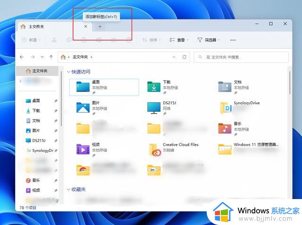Click the 78 个项目 status text
This screenshot has height=225, width=302.
click(28, 208)
